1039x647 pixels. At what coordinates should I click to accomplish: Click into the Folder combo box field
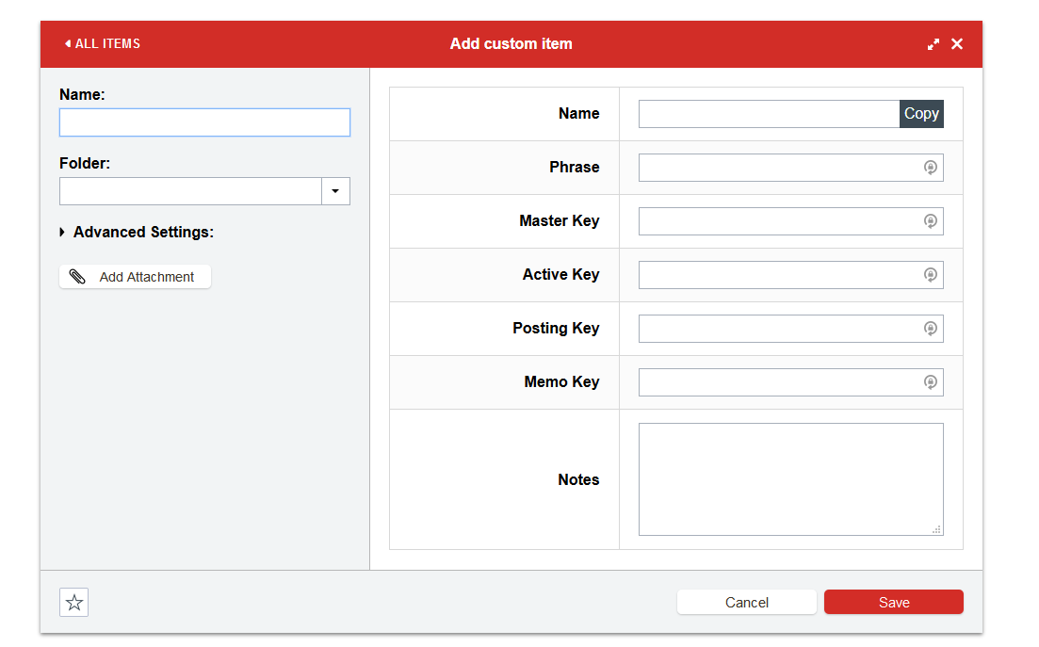(x=191, y=191)
